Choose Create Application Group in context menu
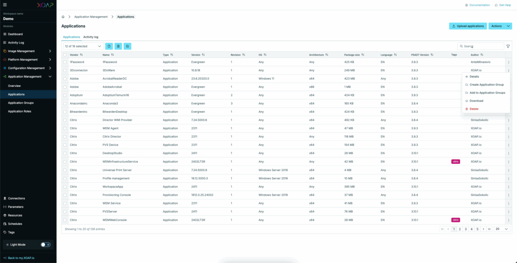Image resolution: width=517 pixels, height=263 pixels. [486, 85]
